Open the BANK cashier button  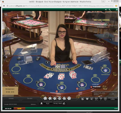tap(19, 108)
